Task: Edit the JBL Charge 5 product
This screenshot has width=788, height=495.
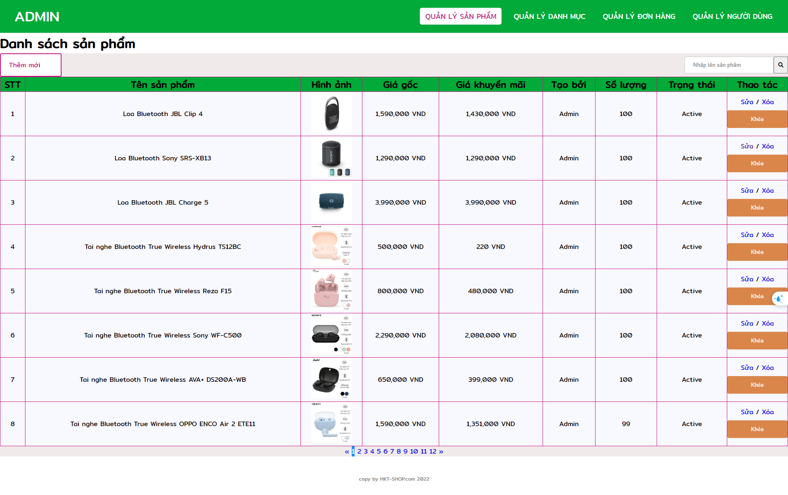Action: point(747,190)
